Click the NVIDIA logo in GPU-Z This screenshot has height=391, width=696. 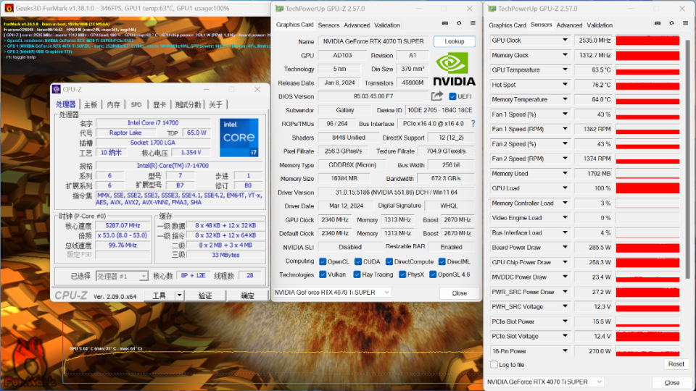454,70
